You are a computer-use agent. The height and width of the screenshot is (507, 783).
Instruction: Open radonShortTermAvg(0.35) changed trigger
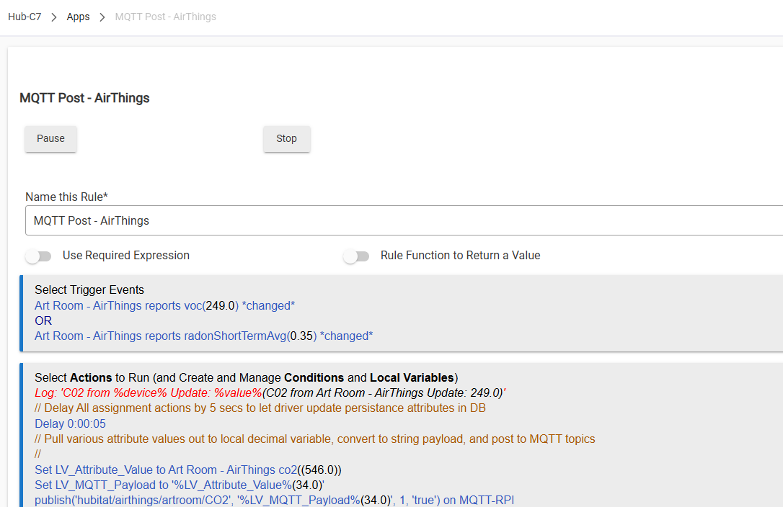coord(204,336)
